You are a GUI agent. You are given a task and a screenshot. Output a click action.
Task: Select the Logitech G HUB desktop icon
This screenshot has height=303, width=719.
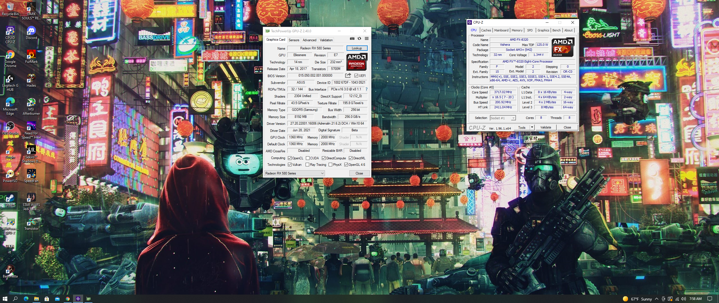tap(10, 83)
